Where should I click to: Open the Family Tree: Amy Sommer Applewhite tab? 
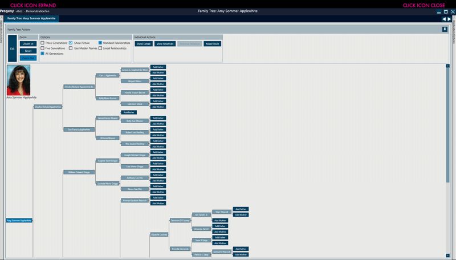click(x=31, y=18)
